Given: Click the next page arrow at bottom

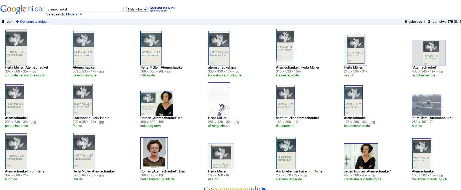Looking at the screenshot, I should pyautogui.click(x=264, y=188).
